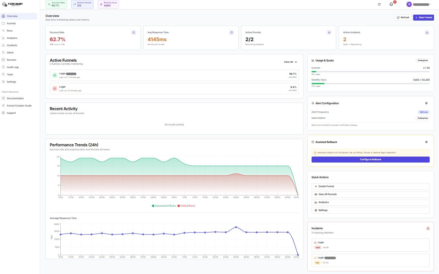Open Assisted Rollback gear settings
Screen dimensions: 439x274
tap(426, 142)
